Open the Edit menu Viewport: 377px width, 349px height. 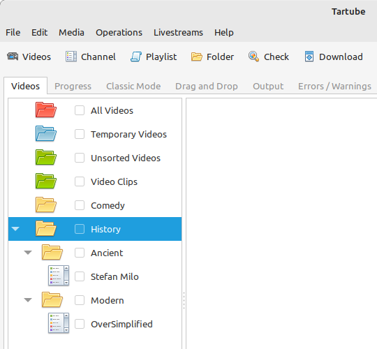pyautogui.click(x=39, y=32)
